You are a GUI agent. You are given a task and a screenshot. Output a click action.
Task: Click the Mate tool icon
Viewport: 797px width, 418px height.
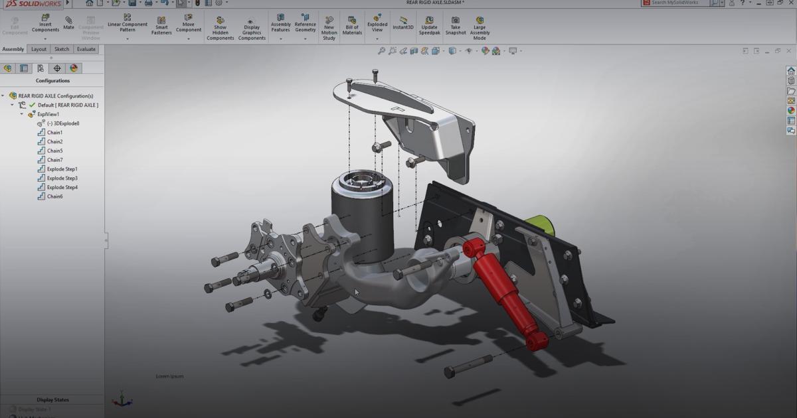pos(68,22)
